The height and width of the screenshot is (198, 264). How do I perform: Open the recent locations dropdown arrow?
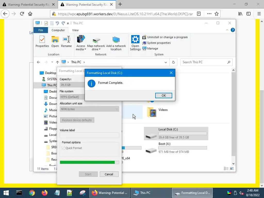[52, 62]
